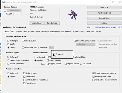Click the Java app icon in title bar
The height and width of the screenshot is (93, 122).
click(x=3, y=2)
